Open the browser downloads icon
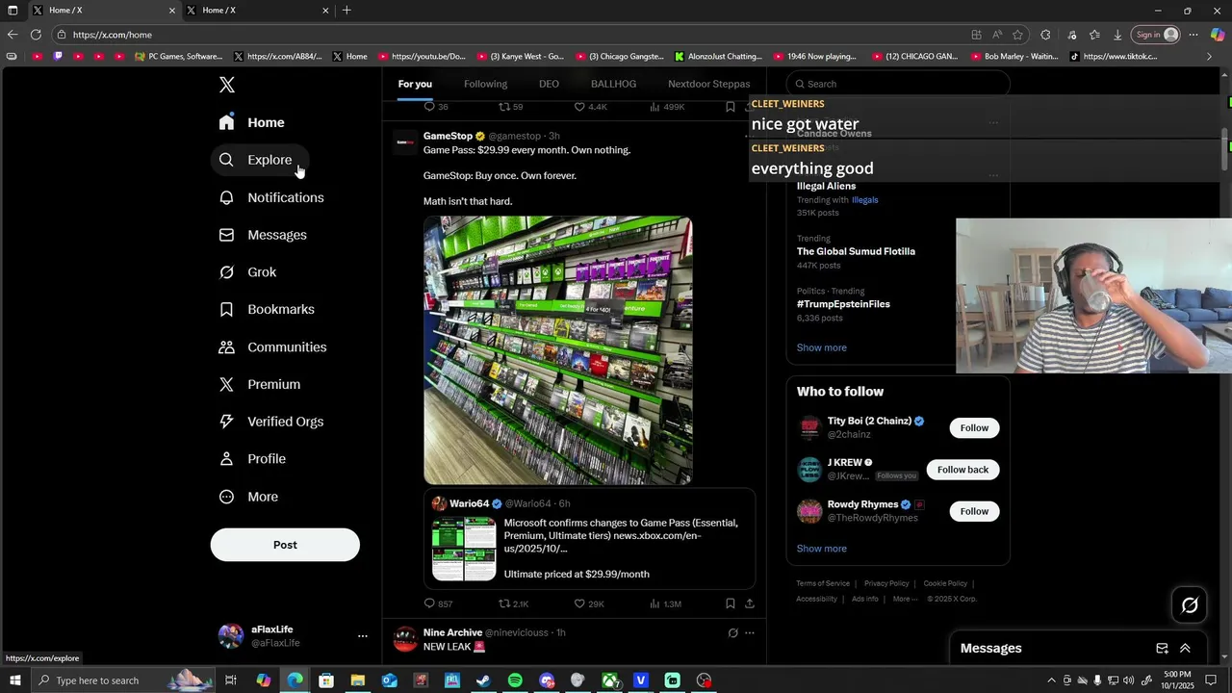 (x=1117, y=35)
